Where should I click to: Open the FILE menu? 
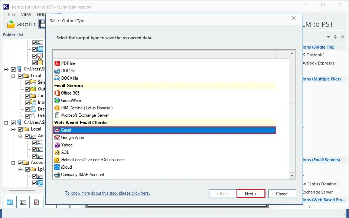coord(12,14)
